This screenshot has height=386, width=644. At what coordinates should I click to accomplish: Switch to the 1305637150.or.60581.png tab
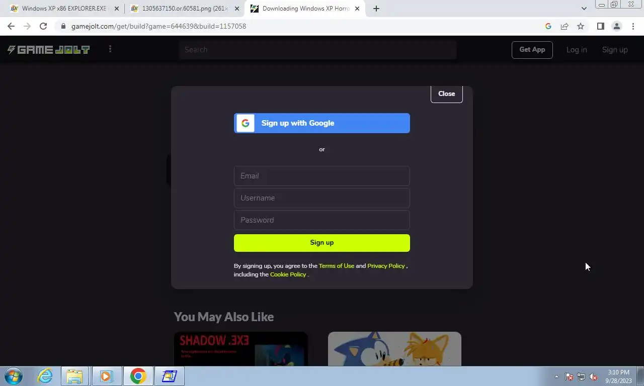(x=185, y=9)
